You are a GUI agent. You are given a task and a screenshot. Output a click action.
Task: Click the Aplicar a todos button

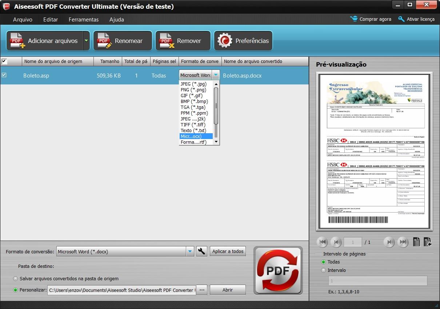click(x=228, y=251)
